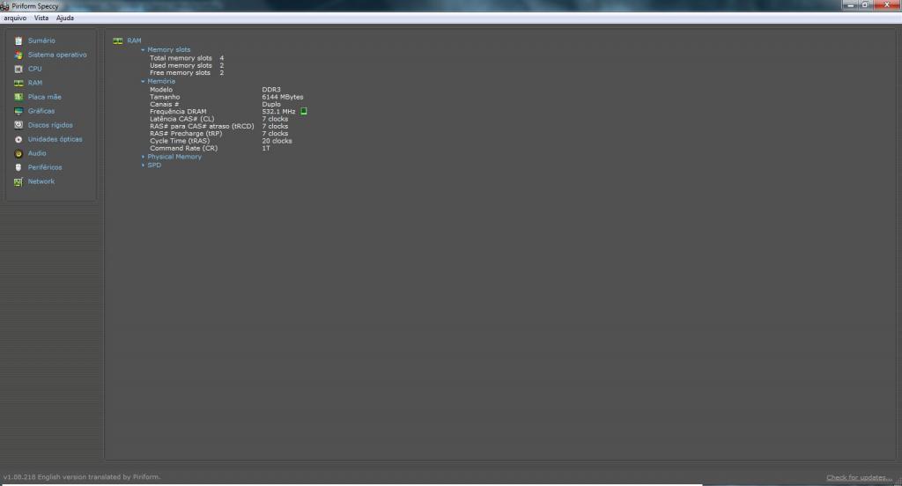
Task: Click the 'RAS# para CAS# atraso (tRCD)' label
Action: 202,127
